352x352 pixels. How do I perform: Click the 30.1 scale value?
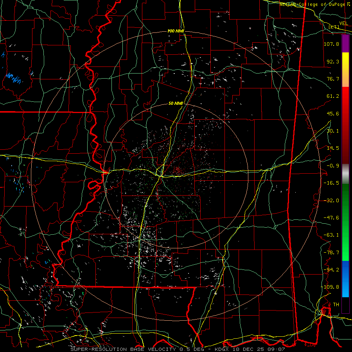pyautogui.click(x=333, y=131)
